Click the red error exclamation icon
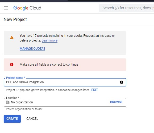154x133 pixels. [x=12, y=65]
